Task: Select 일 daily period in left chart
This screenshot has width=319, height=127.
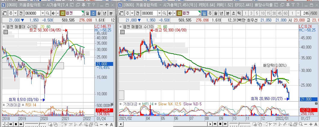Action: (x=88, y=13)
